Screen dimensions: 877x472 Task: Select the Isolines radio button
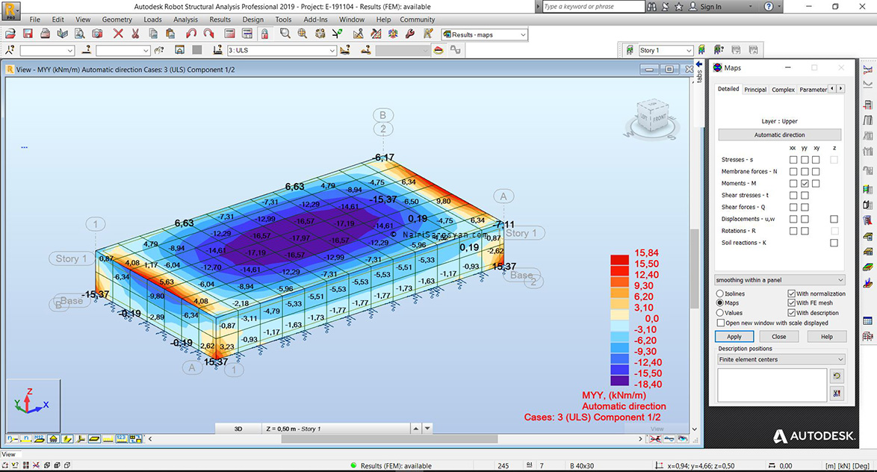coord(720,294)
